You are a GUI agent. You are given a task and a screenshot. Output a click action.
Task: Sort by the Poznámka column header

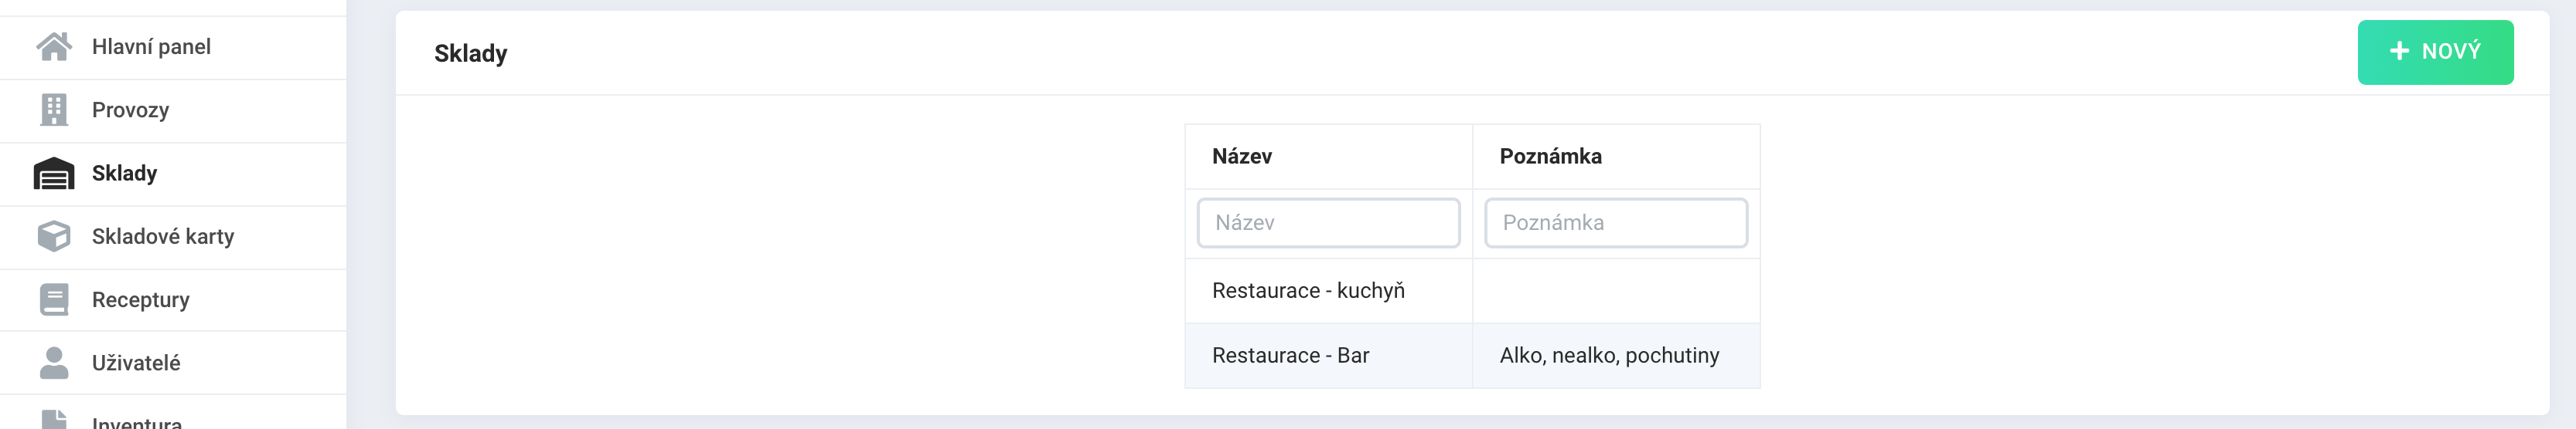[1550, 157]
